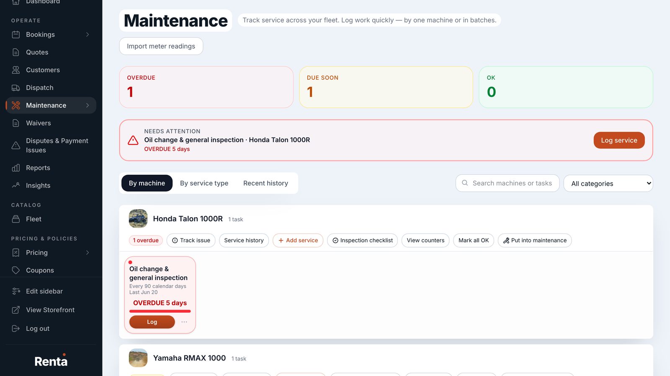Click View counters button
The image size is (670, 376).
click(425, 241)
